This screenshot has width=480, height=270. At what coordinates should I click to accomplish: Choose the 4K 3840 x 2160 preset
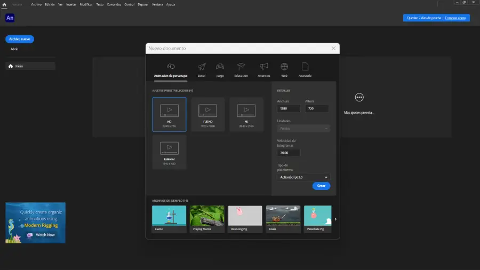[x=246, y=115]
